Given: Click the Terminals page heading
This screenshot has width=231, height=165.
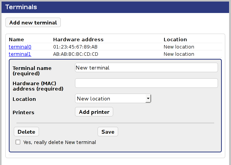Looking at the screenshot, I should coord(21,7).
